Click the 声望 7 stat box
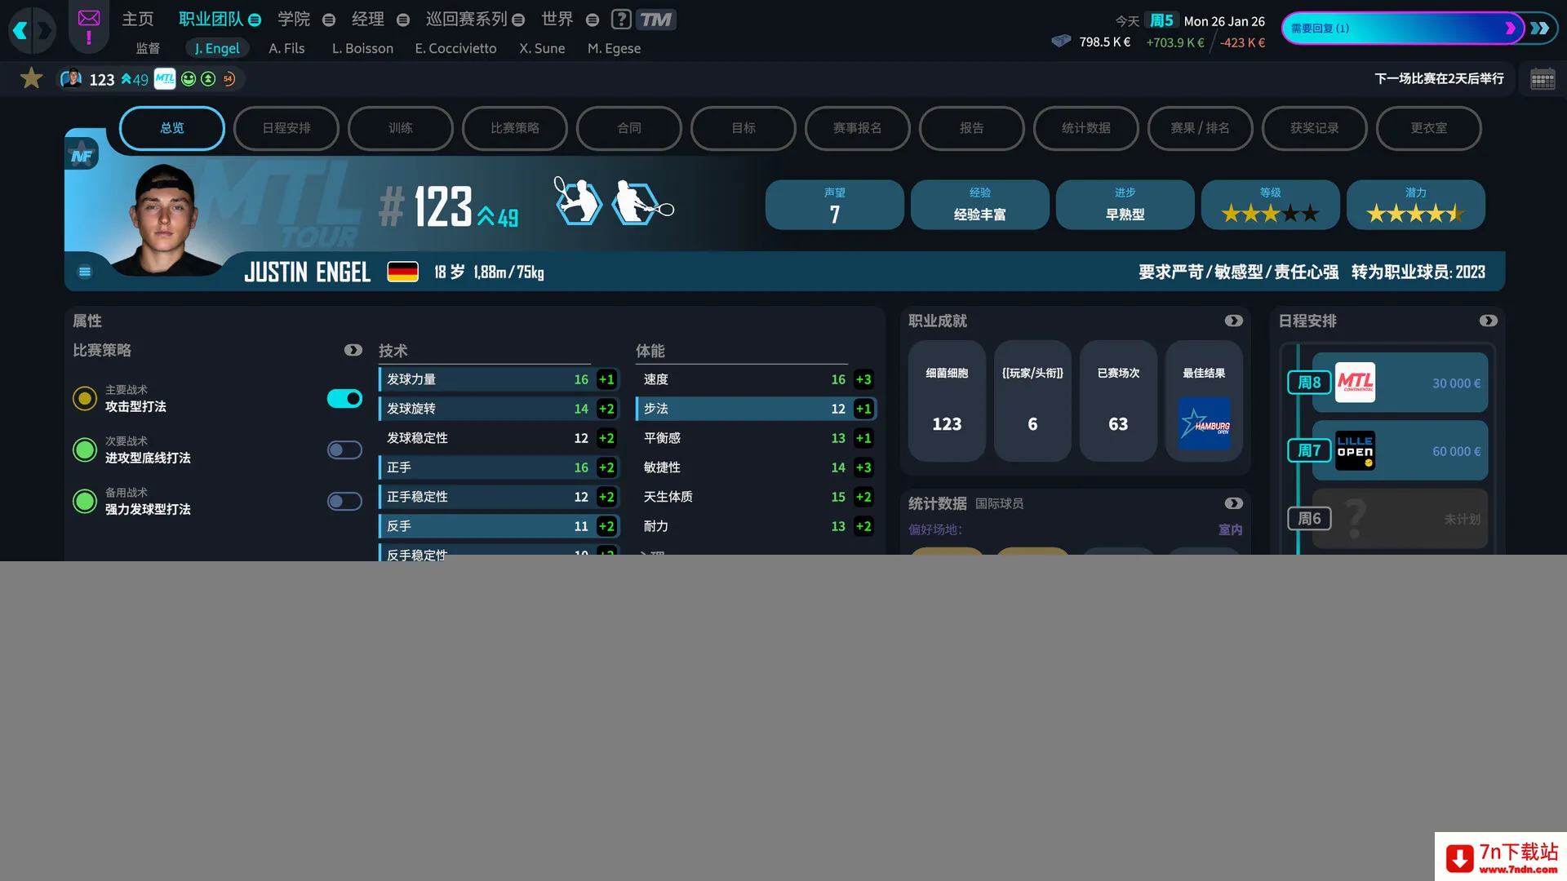The width and height of the screenshot is (1567, 881). click(834, 205)
